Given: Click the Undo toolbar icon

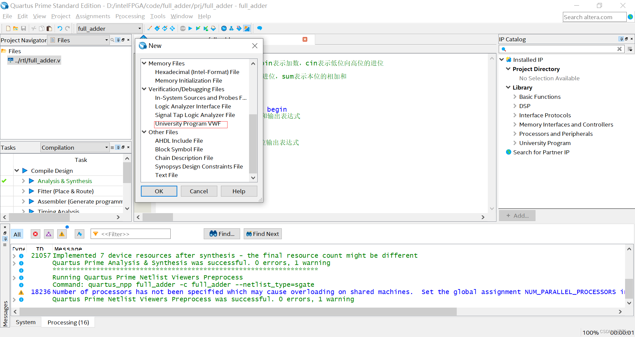Looking at the screenshot, I should coord(60,28).
